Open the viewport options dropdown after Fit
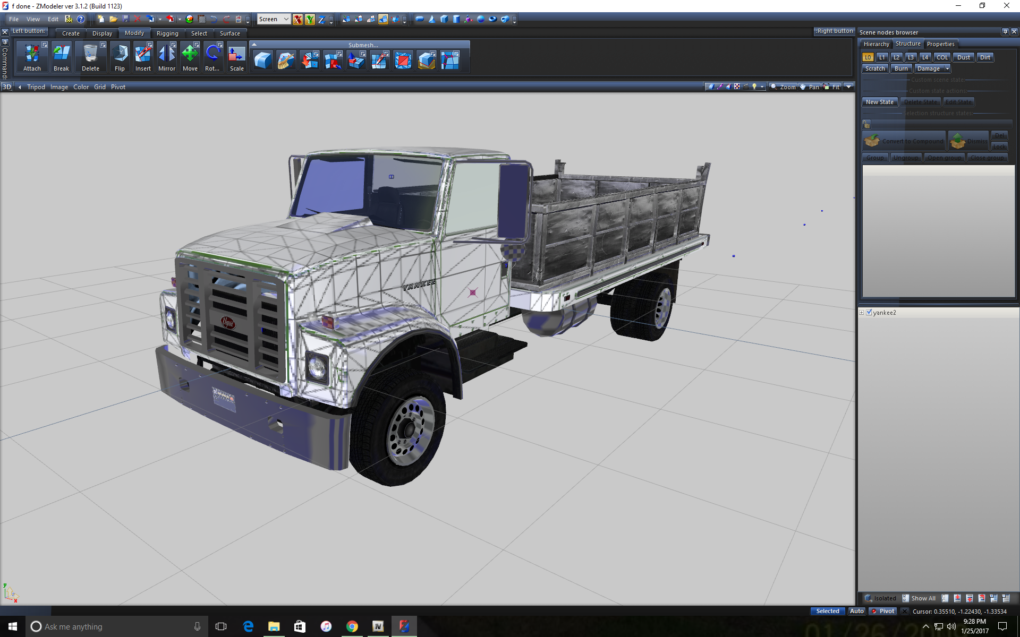 [848, 87]
